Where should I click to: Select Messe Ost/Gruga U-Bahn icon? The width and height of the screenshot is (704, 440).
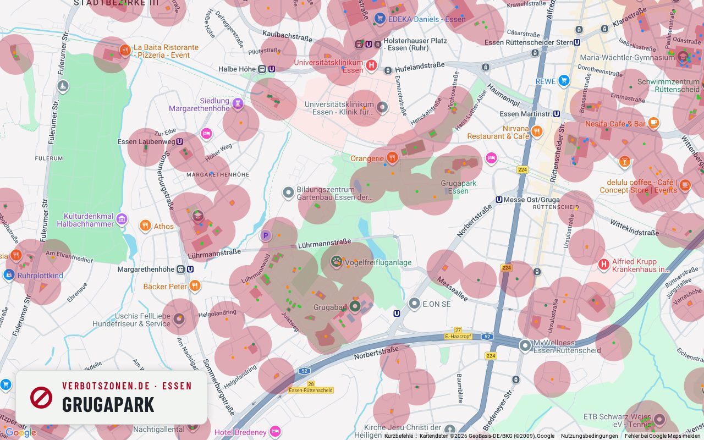click(499, 200)
